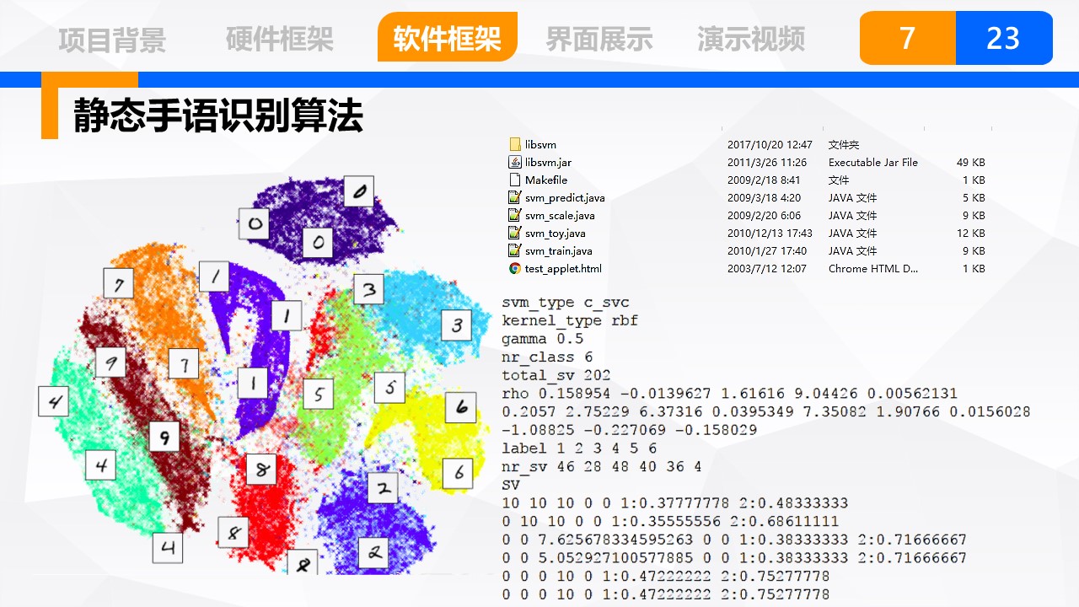Switch to the 项目背景 tab
Screen dimensions: 1079x607
(112, 39)
